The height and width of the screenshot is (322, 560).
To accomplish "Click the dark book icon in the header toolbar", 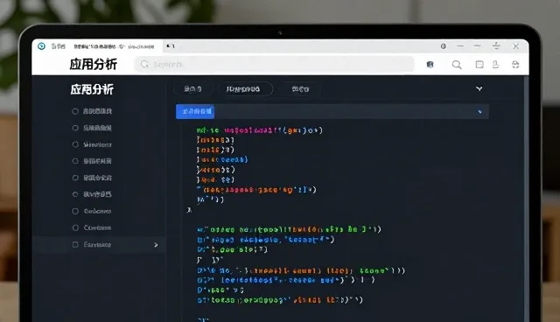I will 430,65.
